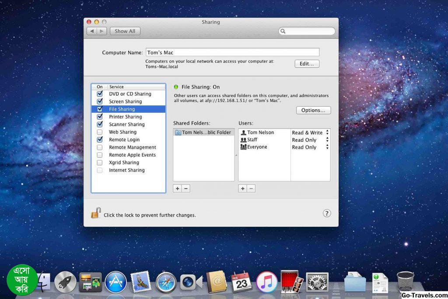The height and width of the screenshot is (299, 448).
Task: Select Printer Sharing in the service list
Action: coord(125,117)
